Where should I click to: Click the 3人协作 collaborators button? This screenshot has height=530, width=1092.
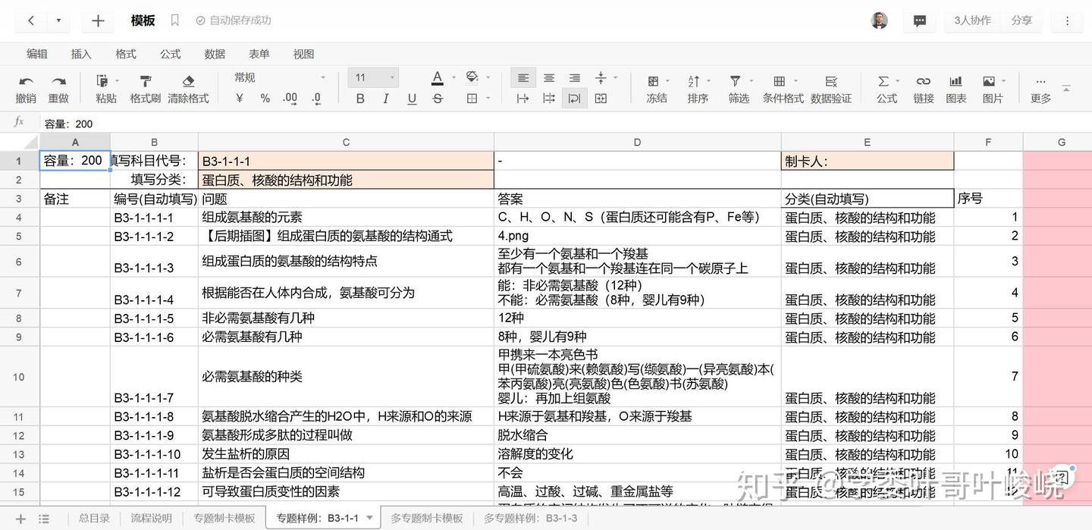tap(972, 20)
